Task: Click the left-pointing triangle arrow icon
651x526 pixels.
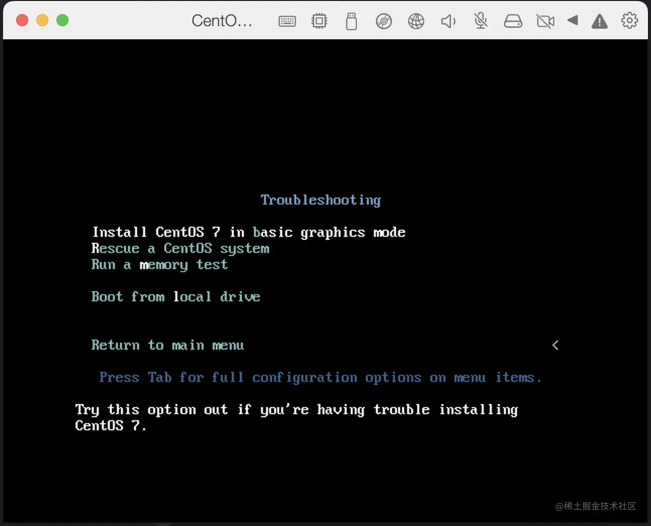Action: tap(572, 20)
